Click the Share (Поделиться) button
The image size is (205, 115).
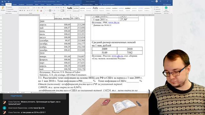click(167, 4)
